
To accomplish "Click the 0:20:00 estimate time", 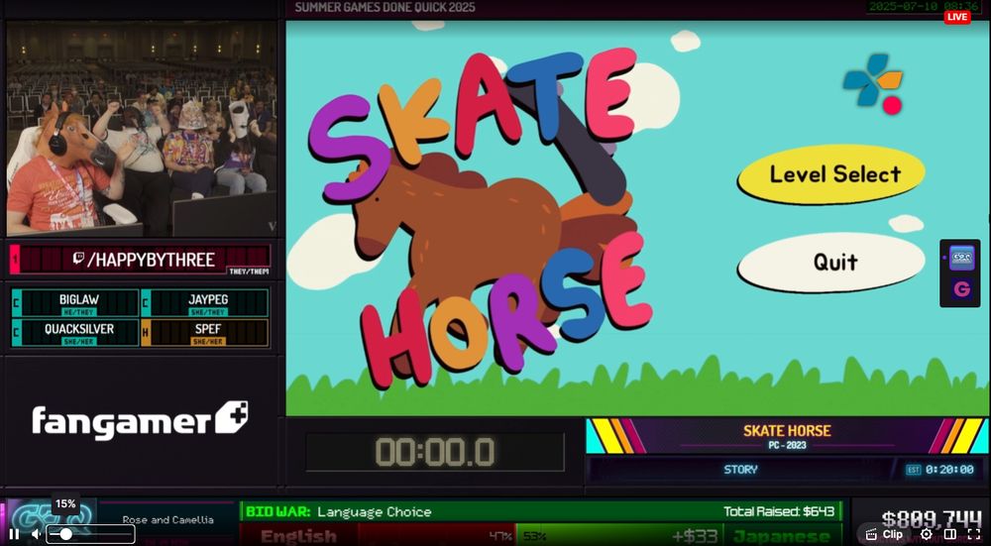I will (949, 470).
